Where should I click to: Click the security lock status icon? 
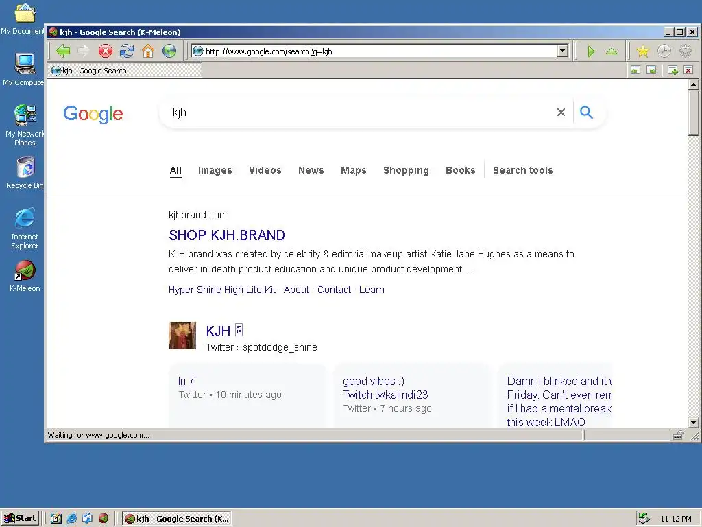(x=678, y=435)
